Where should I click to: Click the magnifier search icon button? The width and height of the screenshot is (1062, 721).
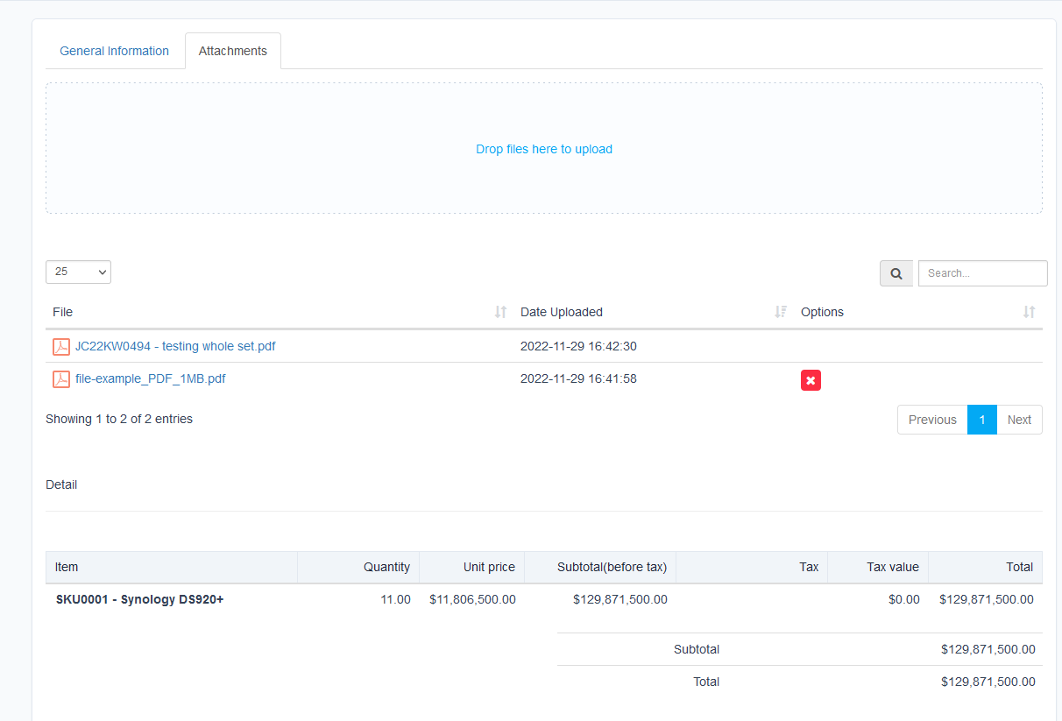896,273
